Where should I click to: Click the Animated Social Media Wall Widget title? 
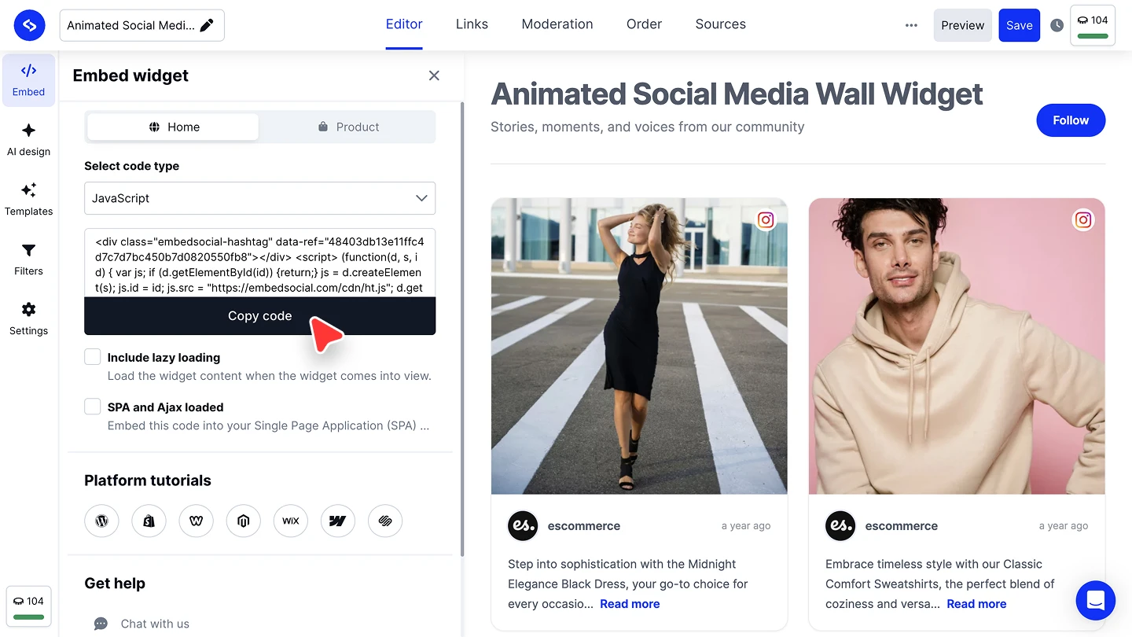(x=737, y=94)
